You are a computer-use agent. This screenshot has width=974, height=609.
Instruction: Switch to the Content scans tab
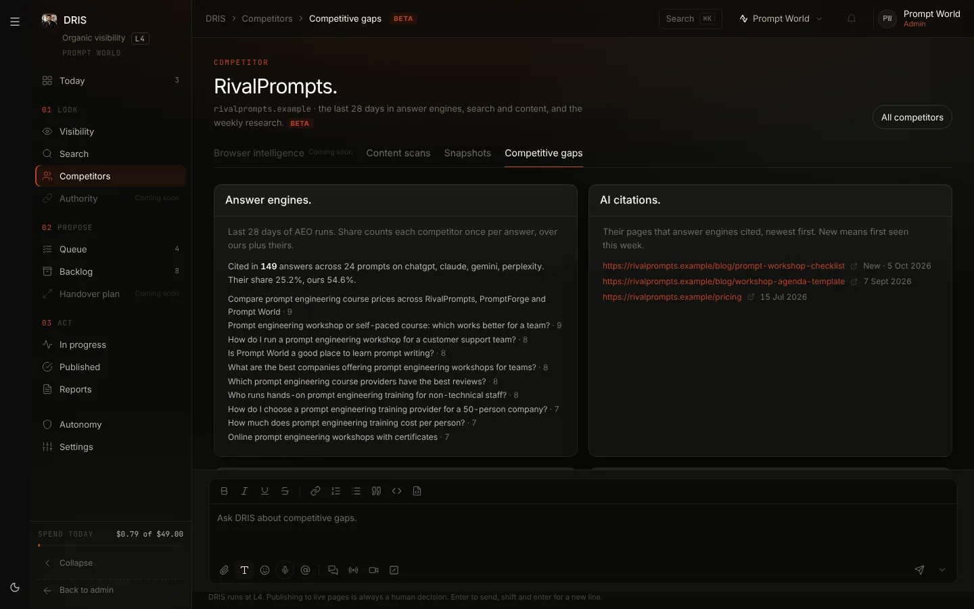coord(398,154)
